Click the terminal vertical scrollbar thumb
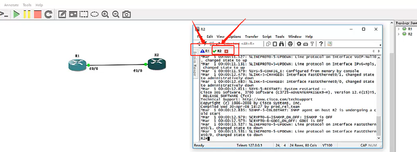 pyautogui.click(x=379, y=125)
